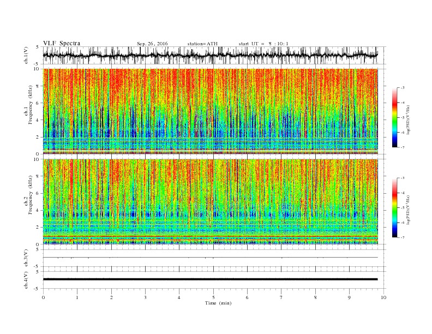Viewport: 432px width, 334px height.
Task: Click the ch.2 spectrogram "8" kHz tick label
Action: click(x=38, y=176)
